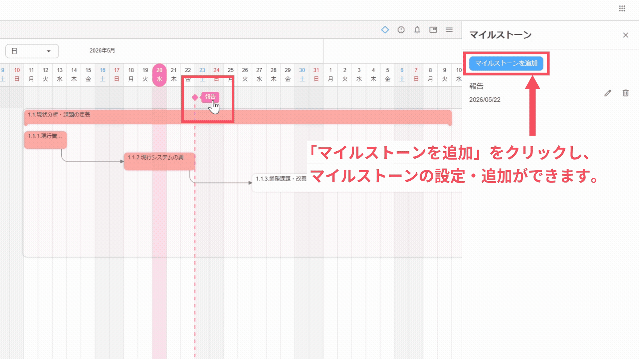
Task: Click the date column 15 金
Action: coord(88,75)
